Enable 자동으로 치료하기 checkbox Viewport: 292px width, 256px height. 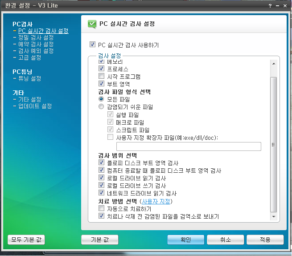[101, 208]
